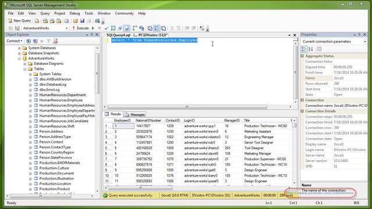Click the Property Pages icon in Properties

tap(319, 49)
